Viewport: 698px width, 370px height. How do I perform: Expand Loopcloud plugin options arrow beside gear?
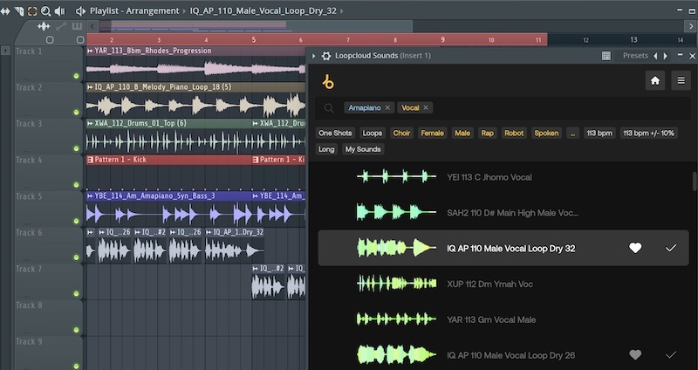pos(314,56)
